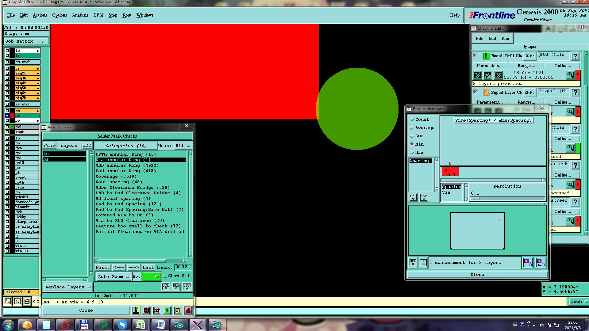Click magnifier results icon for Board-Drill check
The width and height of the screenshot is (589, 331).
(x=570, y=75)
